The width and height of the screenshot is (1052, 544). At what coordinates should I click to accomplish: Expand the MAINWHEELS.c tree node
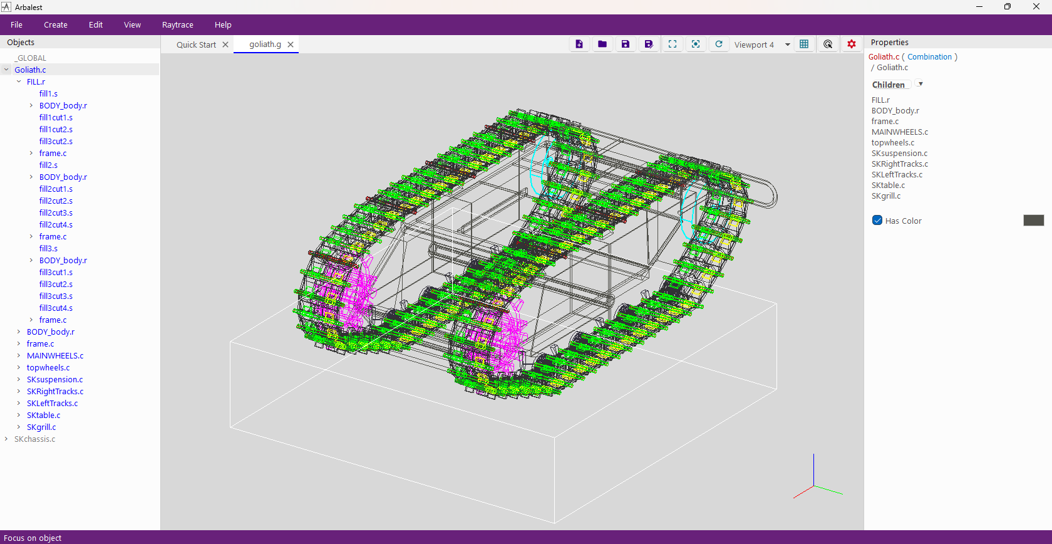[x=19, y=355]
